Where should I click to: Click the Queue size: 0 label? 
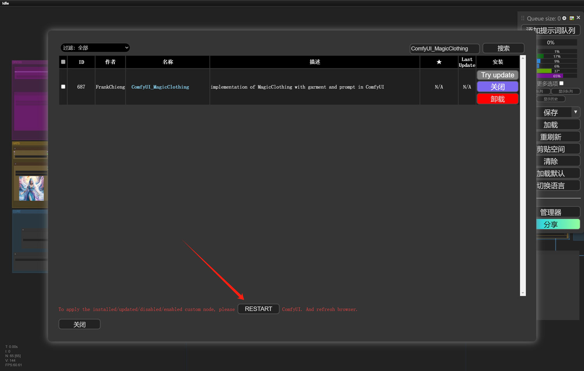tap(544, 18)
